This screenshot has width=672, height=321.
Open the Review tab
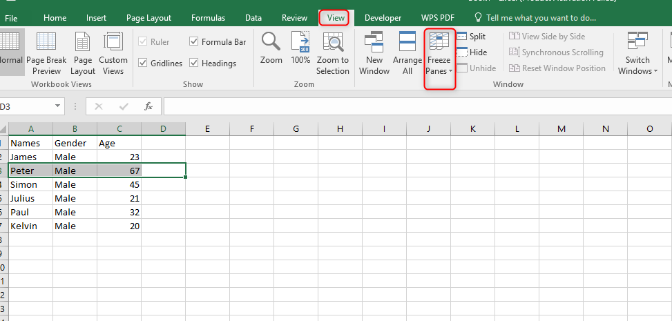tap(294, 18)
